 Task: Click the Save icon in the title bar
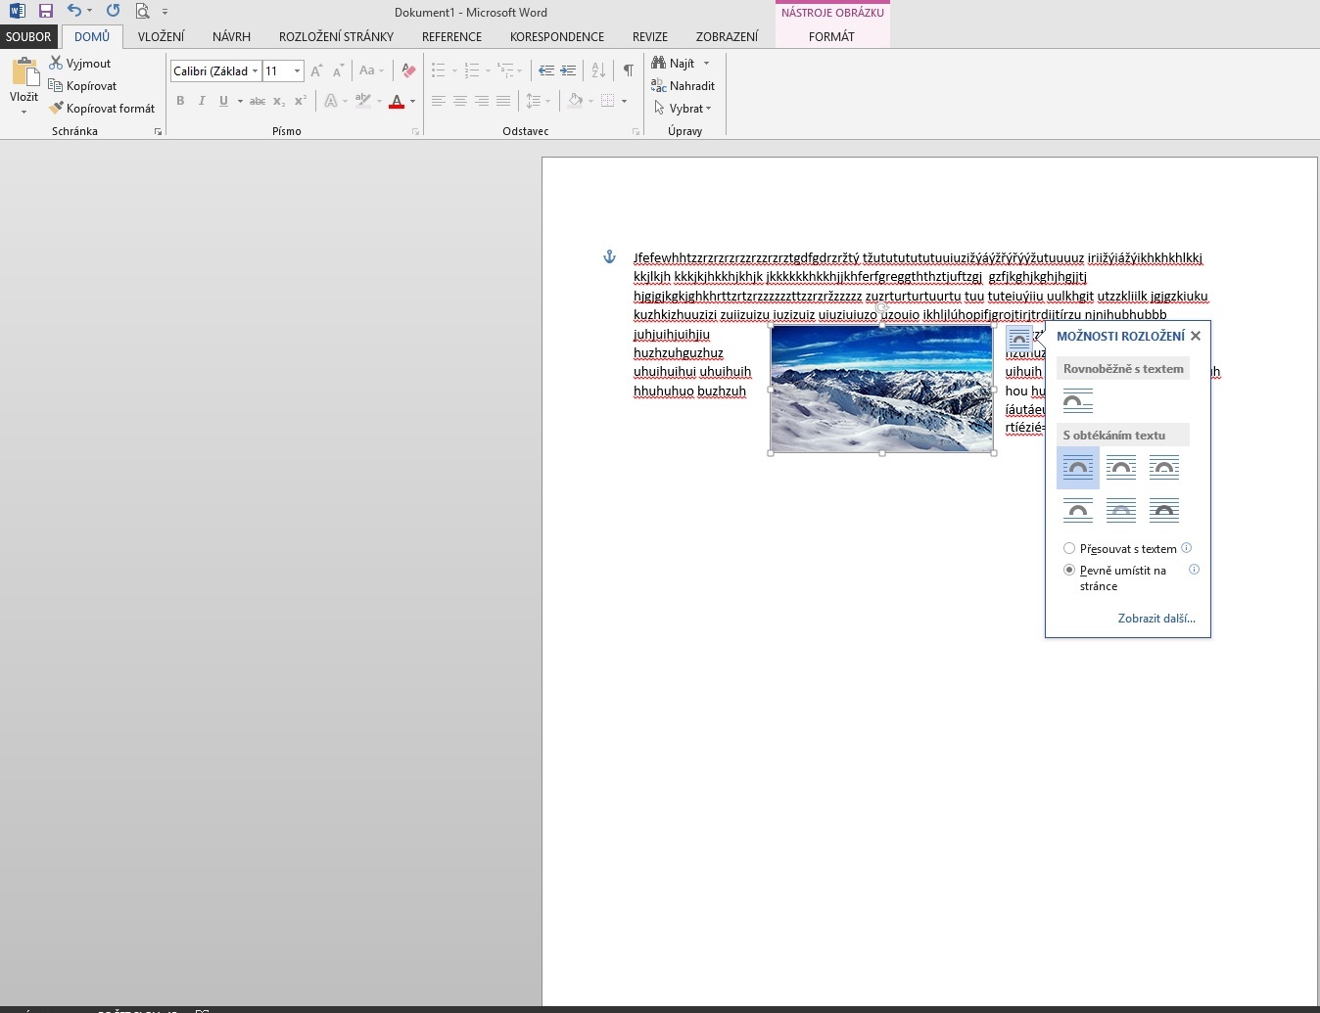(45, 12)
